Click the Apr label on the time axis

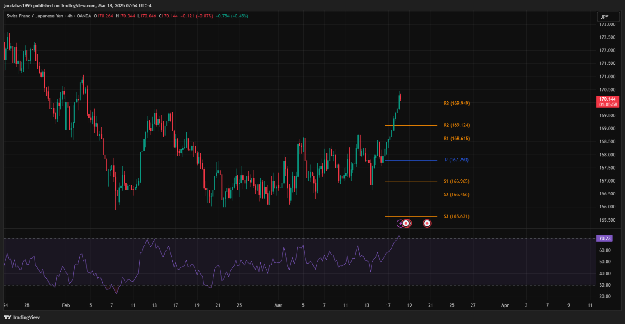click(505, 305)
